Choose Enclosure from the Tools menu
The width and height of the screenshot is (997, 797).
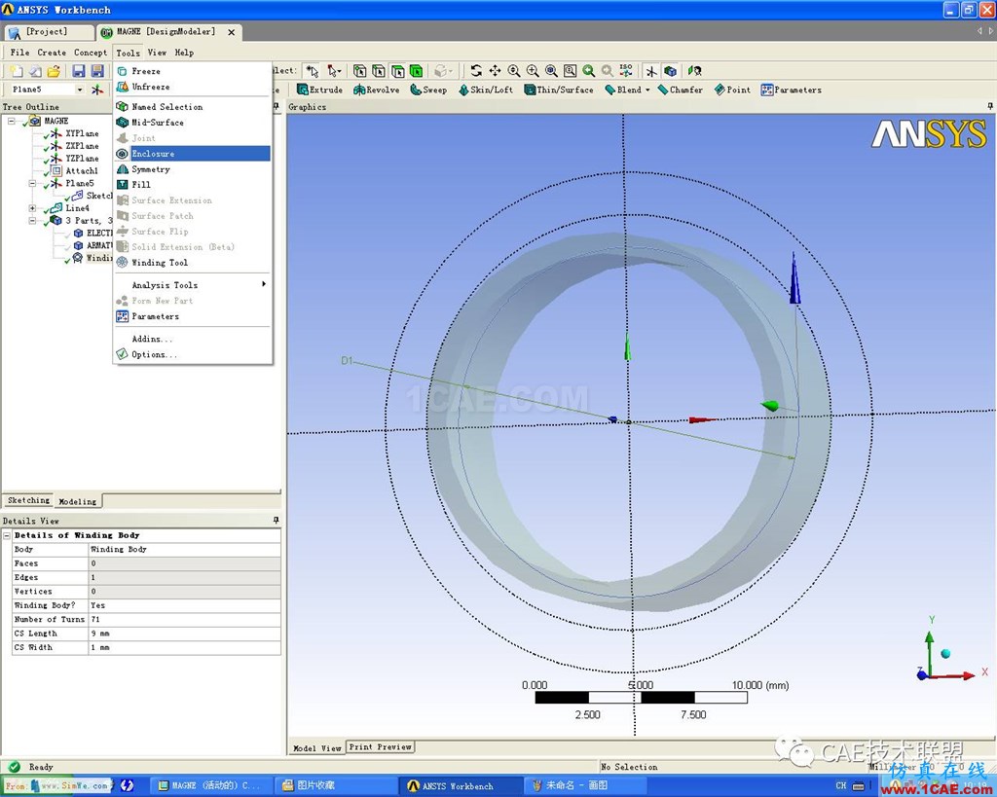point(192,153)
